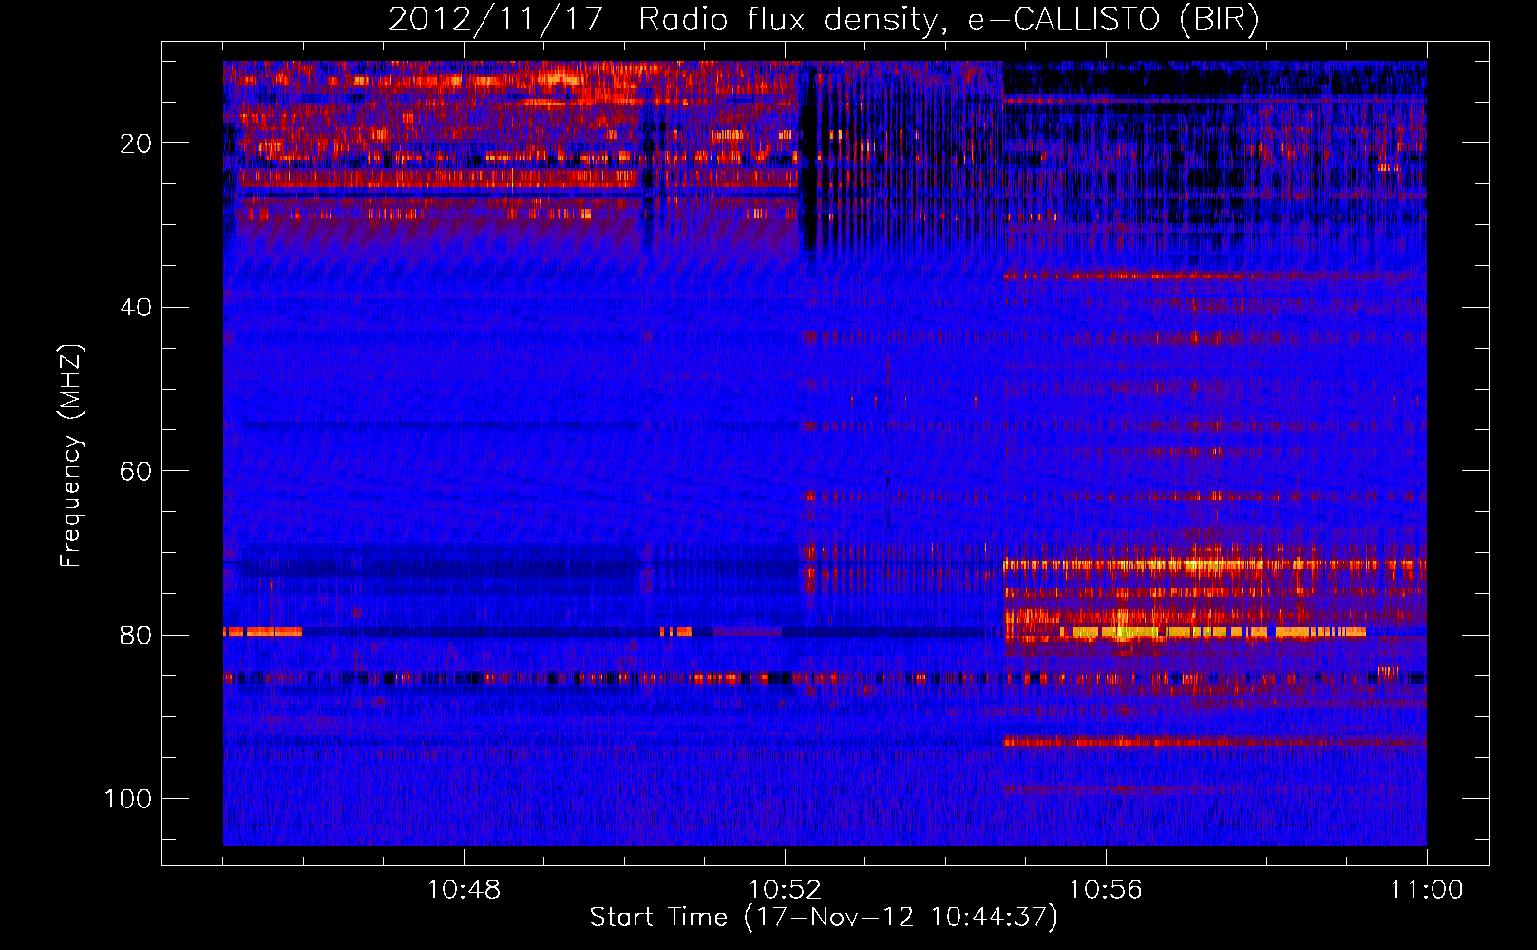1537x950 pixels.
Task: Click the 60 frequency tick label
Action: pos(136,471)
